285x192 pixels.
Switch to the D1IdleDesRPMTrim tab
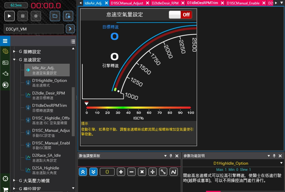(202, 3)
